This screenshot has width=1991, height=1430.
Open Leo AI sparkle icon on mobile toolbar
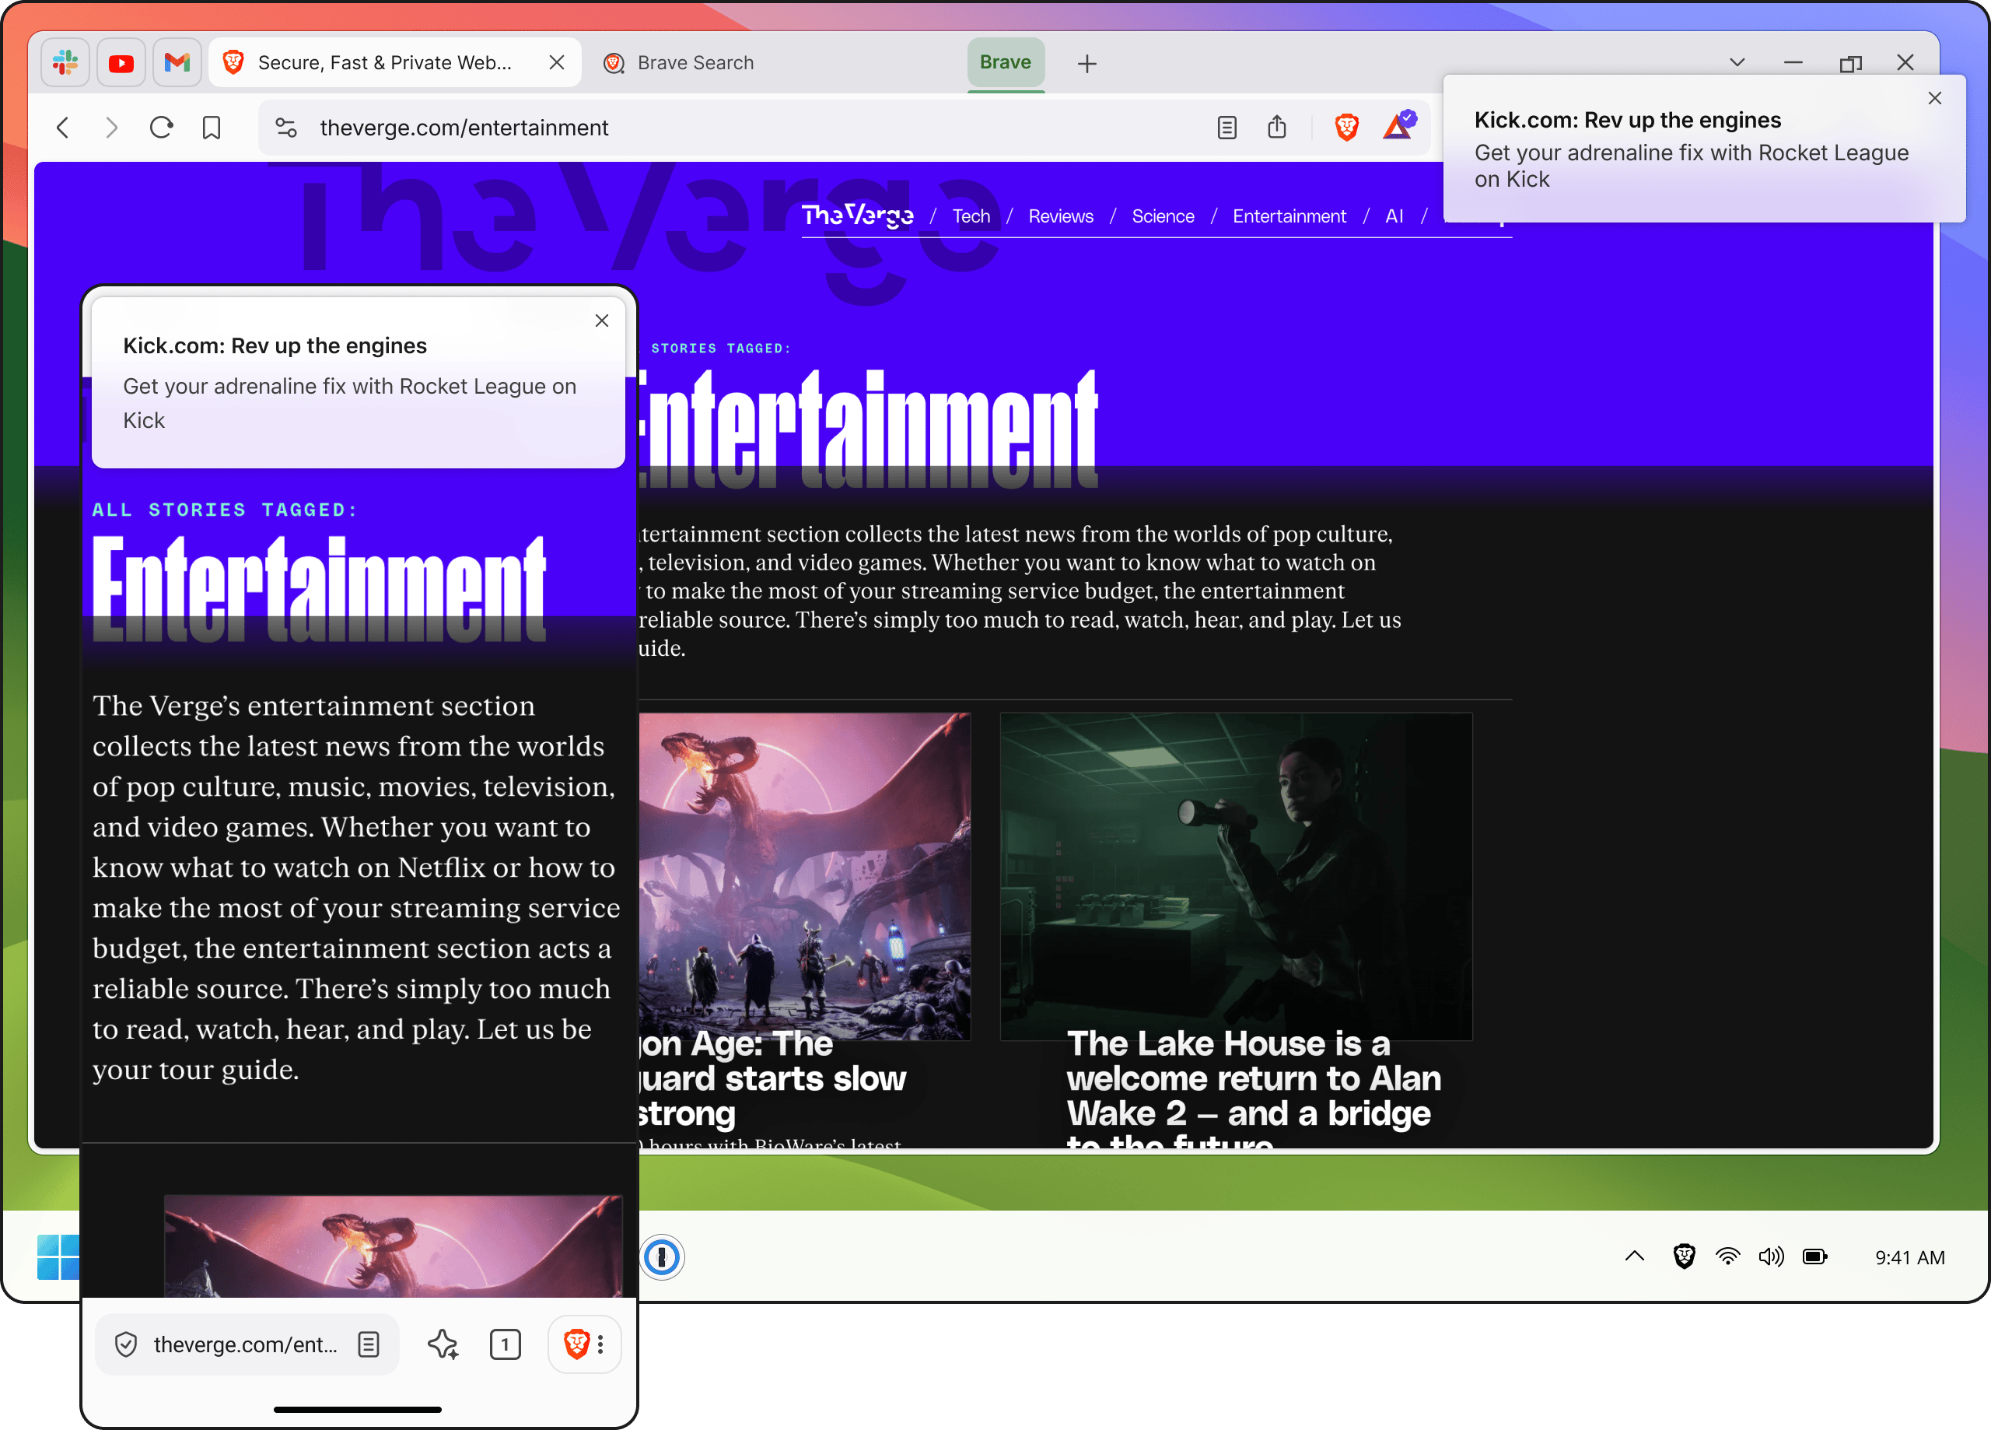pyautogui.click(x=443, y=1344)
